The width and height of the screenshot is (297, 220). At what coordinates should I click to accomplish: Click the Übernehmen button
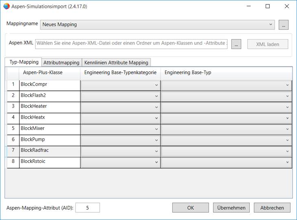(x=231, y=208)
